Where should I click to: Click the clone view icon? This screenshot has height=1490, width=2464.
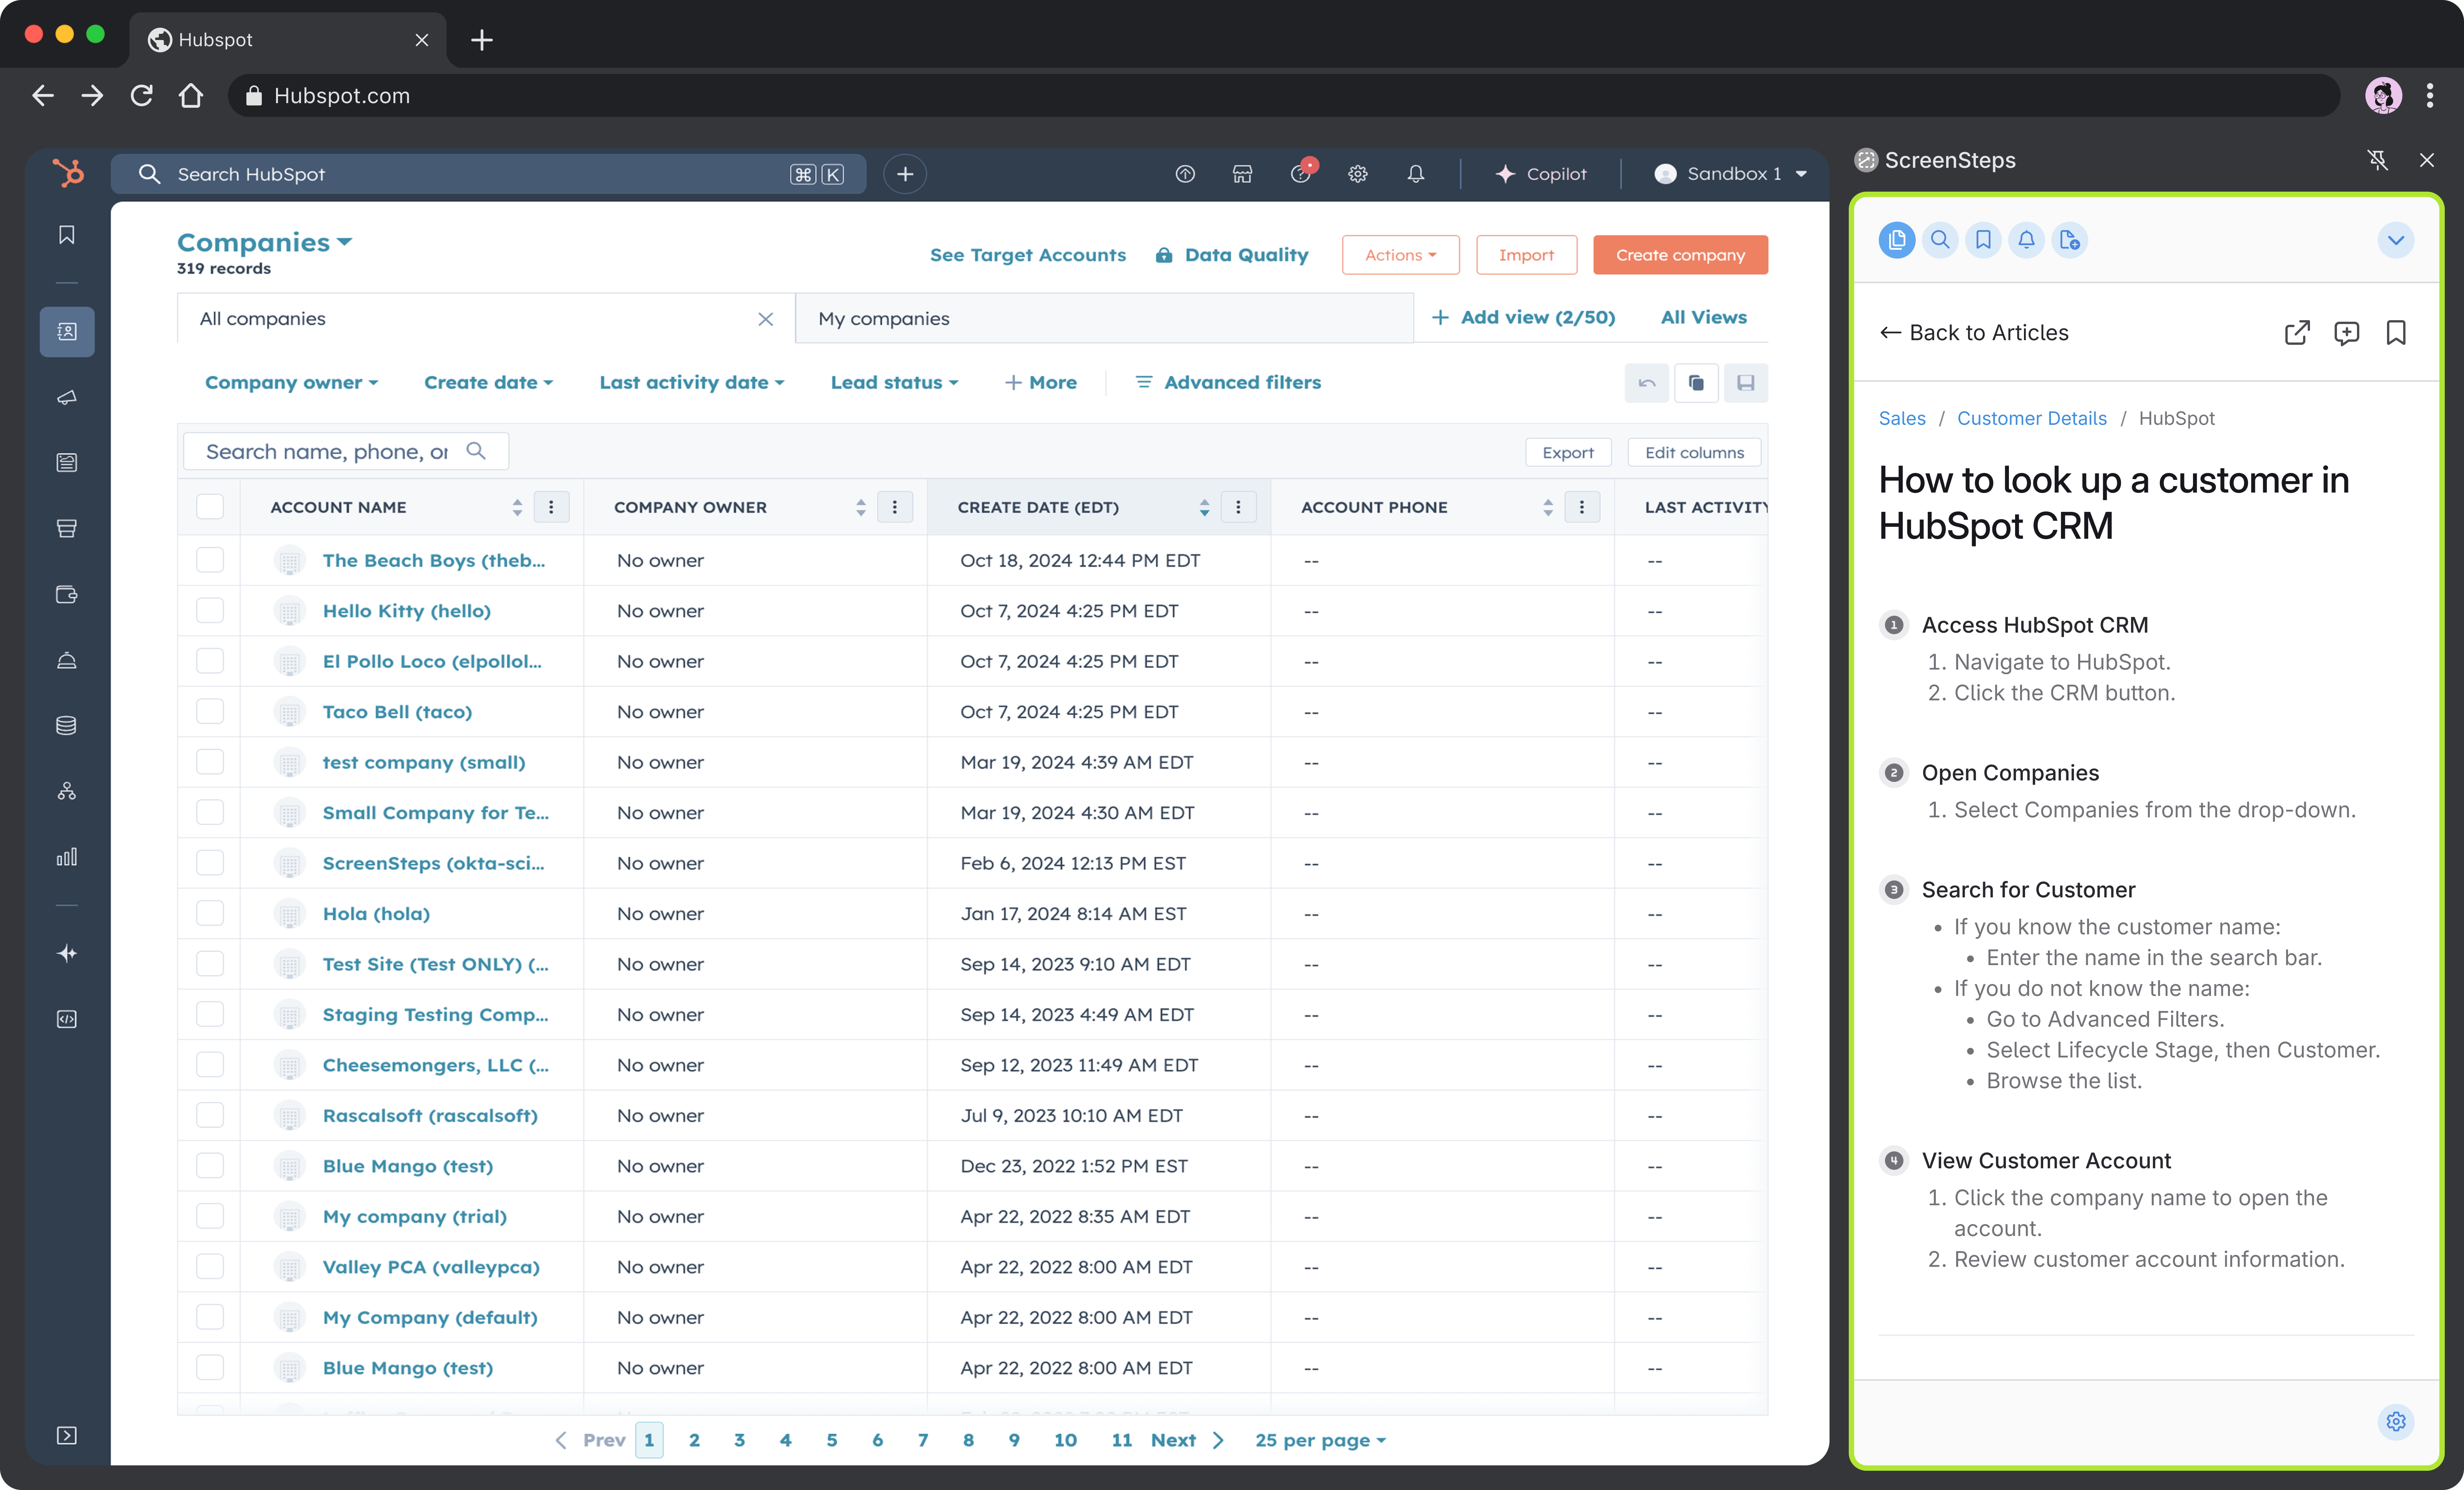[1696, 383]
